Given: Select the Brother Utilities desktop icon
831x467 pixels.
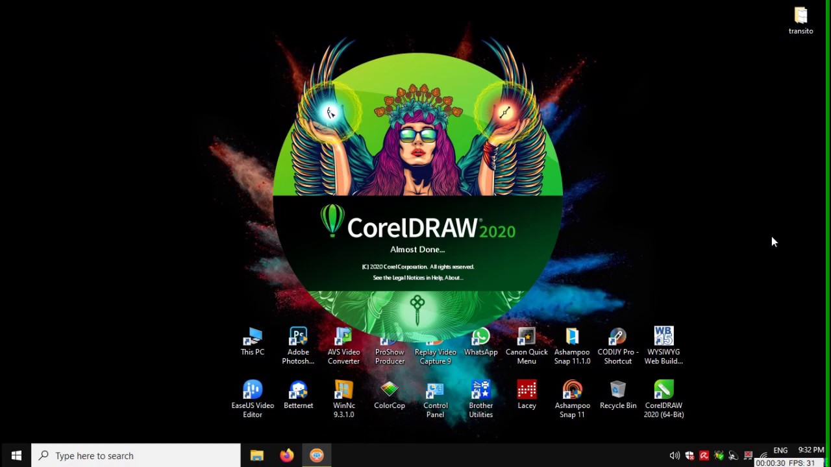Looking at the screenshot, I should tap(480, 399).
